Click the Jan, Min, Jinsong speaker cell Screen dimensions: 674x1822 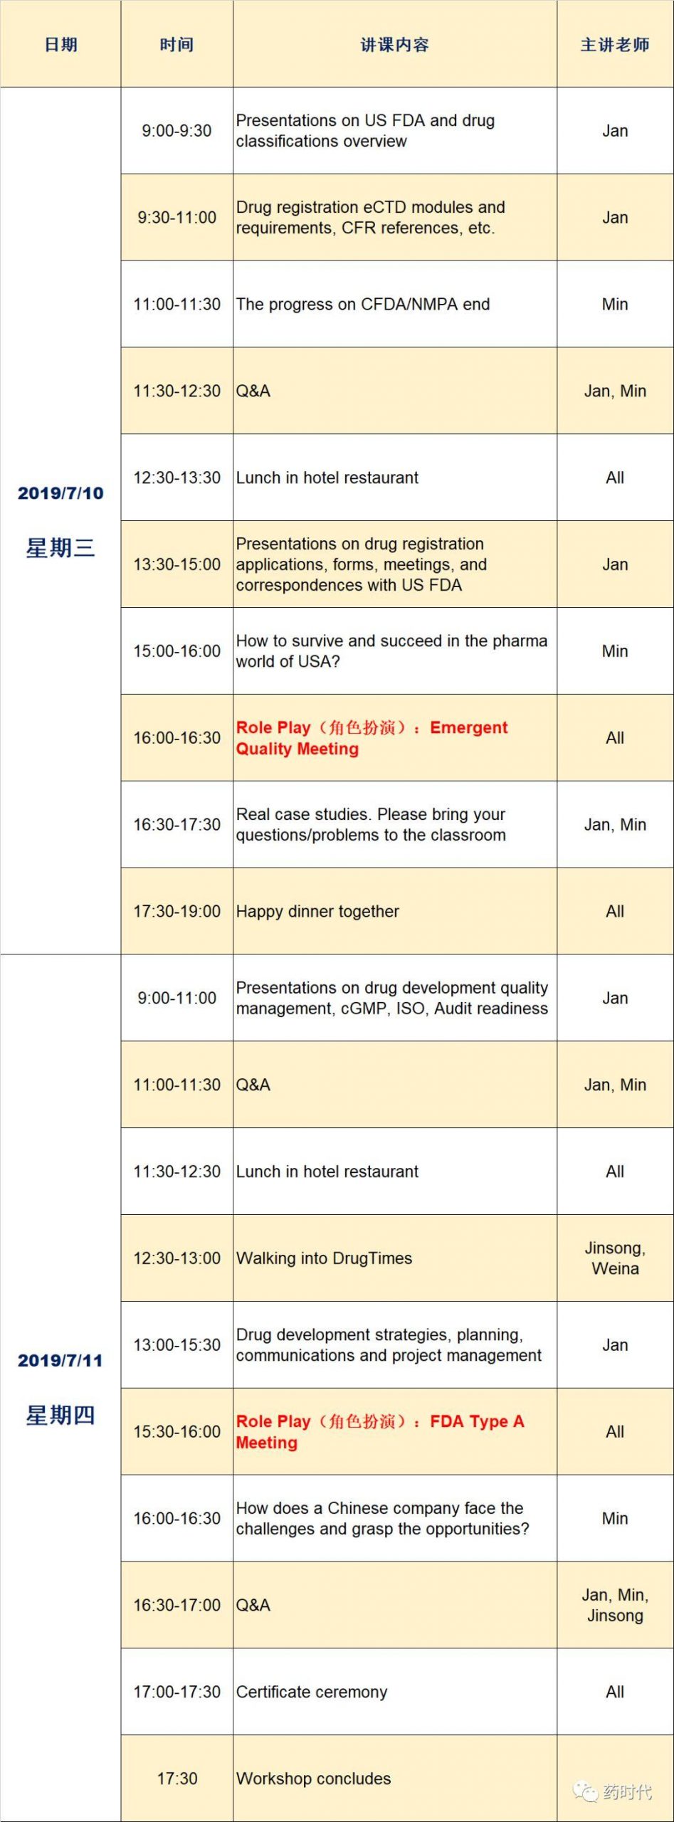coord(615,1605)
